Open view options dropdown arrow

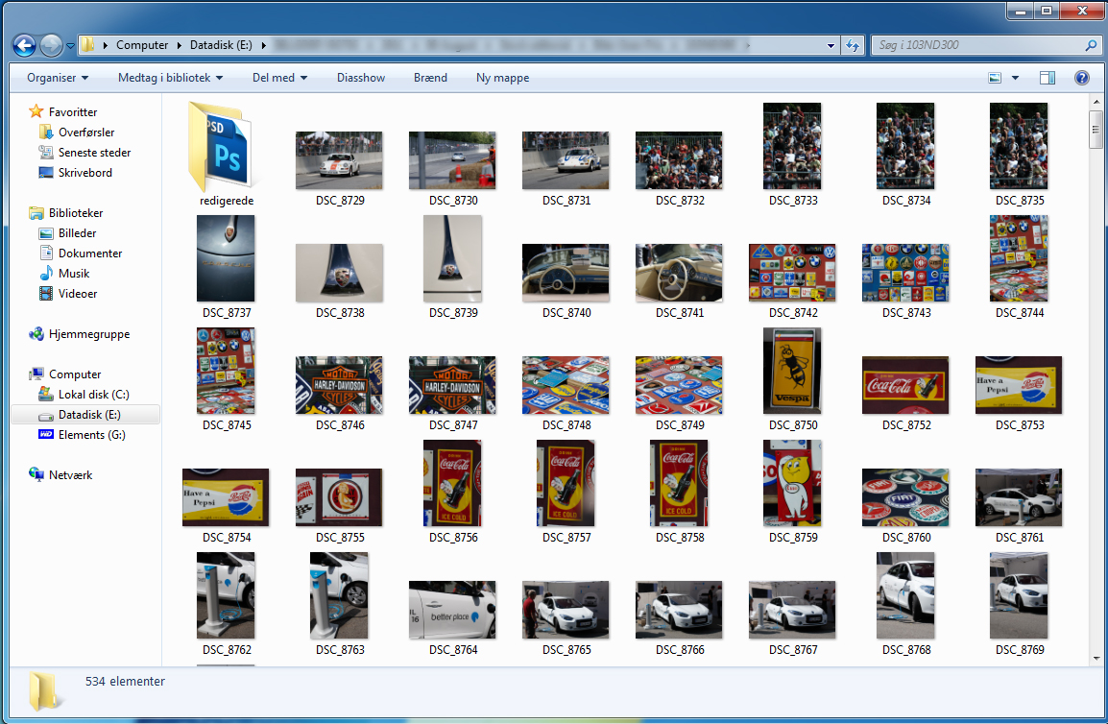[x=1015, y=78]
